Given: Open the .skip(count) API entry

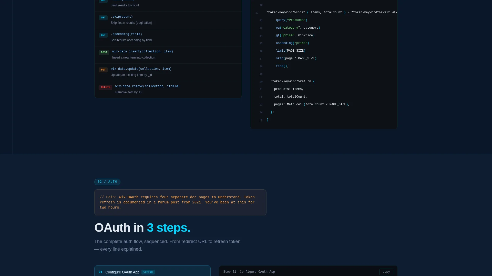Looking at the screenshot, I should tap(168, 20).
